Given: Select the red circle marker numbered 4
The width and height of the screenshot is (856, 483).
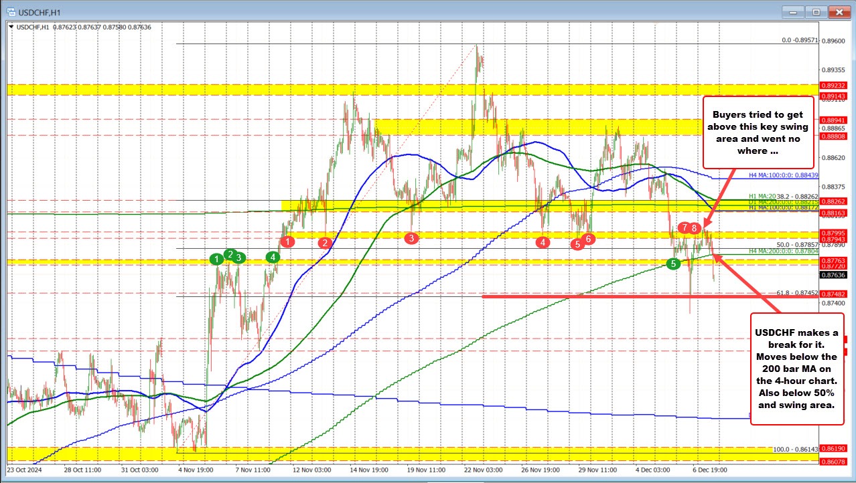Looking at the screenshot, I should 543,242.
